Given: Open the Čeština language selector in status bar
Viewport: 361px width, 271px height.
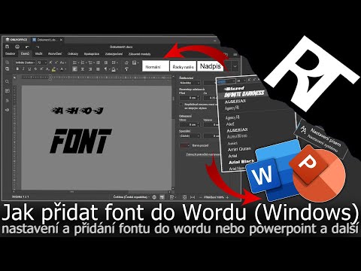Looking at the screenshot, I should tap(132, 197).
